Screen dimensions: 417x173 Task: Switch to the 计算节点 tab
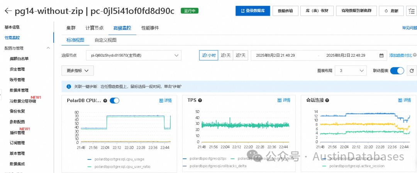click(x=95, y=28)
